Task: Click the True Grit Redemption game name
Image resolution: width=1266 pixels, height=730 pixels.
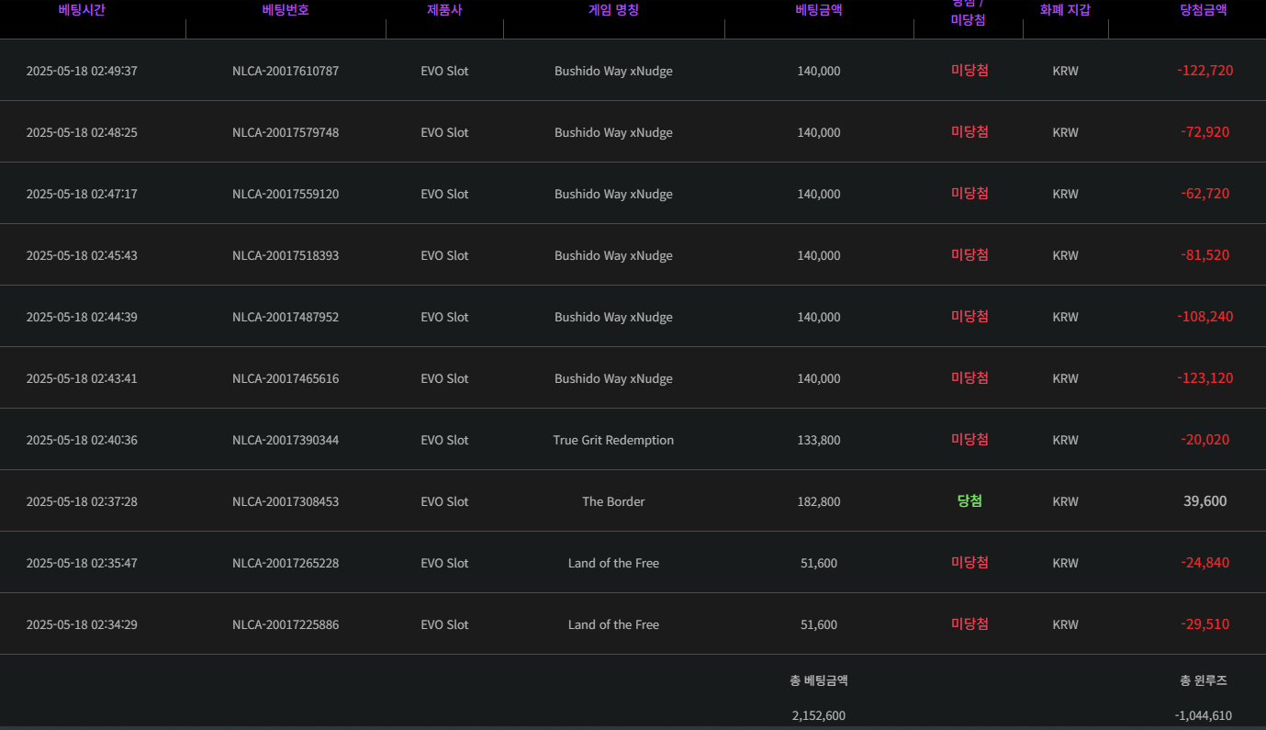Action: click(x=613, y=440)
